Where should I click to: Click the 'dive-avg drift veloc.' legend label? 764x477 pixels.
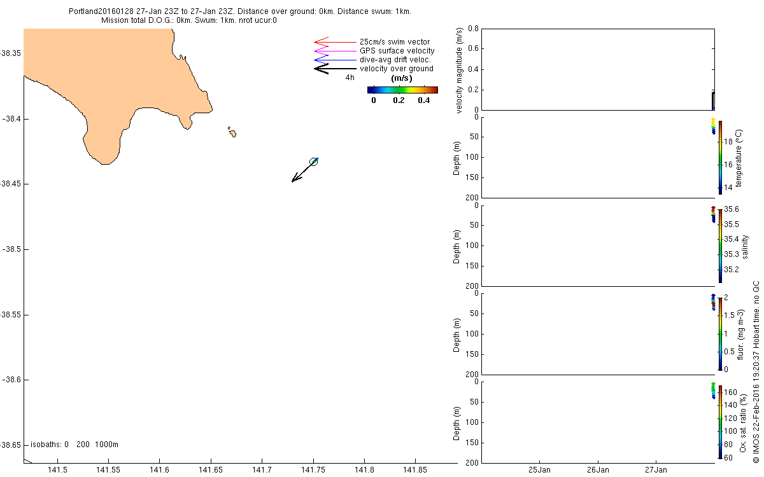click(396, 60)
